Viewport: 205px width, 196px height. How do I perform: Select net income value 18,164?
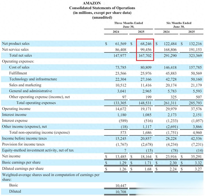coord(146,157)
